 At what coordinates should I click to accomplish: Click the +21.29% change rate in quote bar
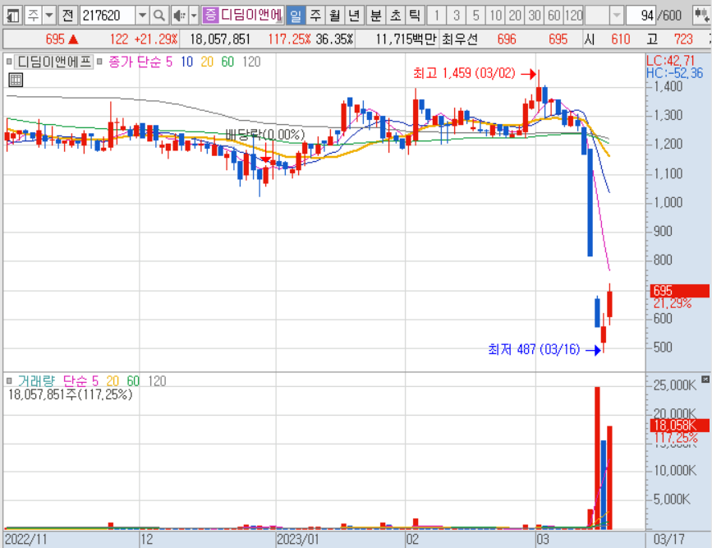click(x=156, y=39)
